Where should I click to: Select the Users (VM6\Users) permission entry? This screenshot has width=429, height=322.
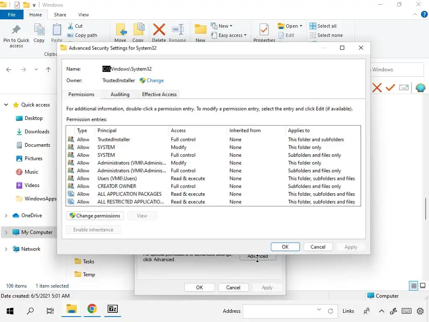point(213,178)
